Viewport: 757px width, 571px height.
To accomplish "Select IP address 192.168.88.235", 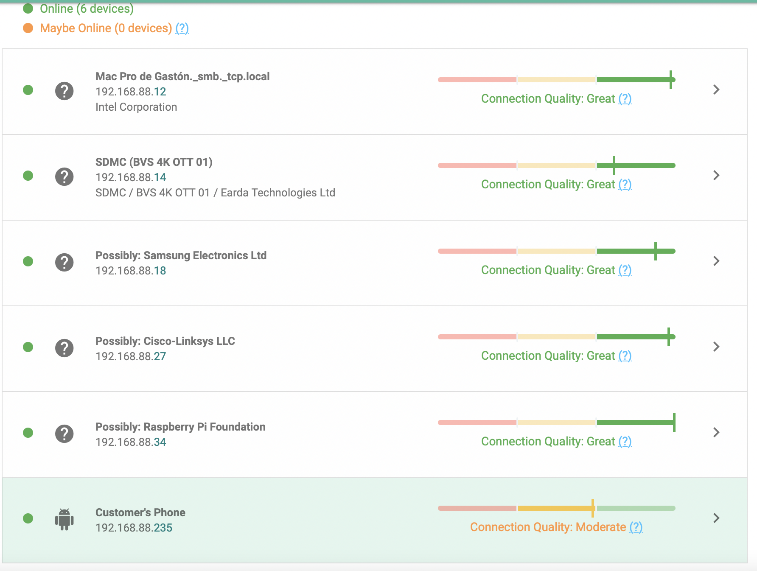I will coord(134,528).
